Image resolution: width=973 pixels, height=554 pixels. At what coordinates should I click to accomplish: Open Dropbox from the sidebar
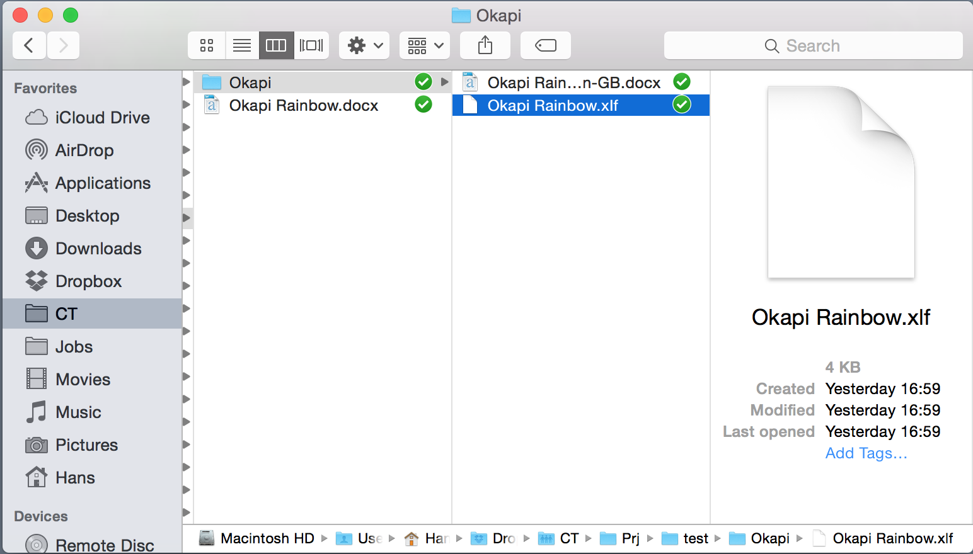(x=88, y=281)
